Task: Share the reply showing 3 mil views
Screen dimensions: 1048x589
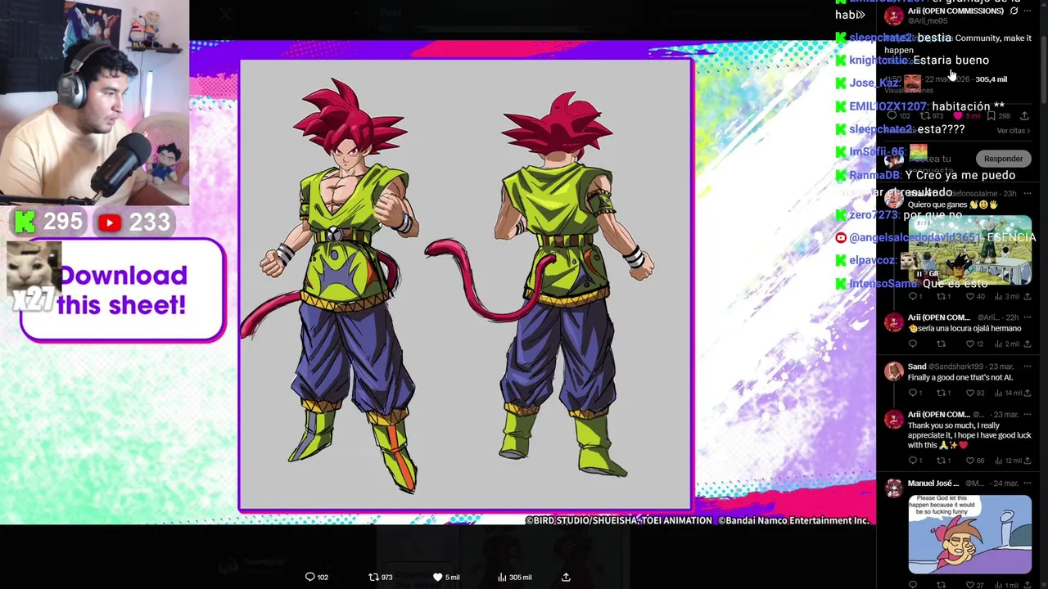Action: [x=1027, y=296]
